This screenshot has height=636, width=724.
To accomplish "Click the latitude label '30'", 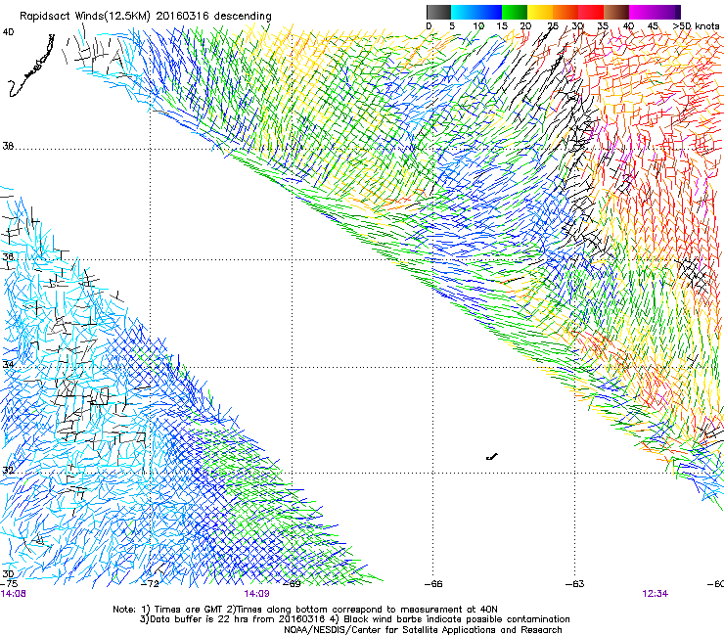I will [8, 574].
